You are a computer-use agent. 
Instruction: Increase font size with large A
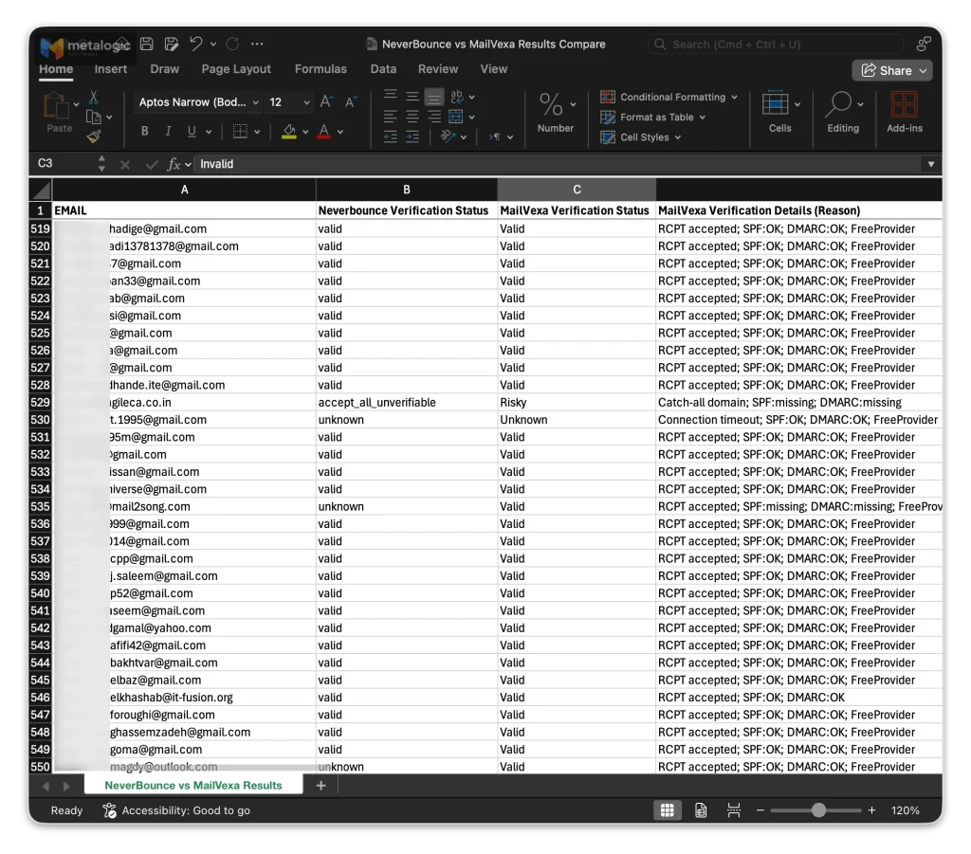[326, 102]
